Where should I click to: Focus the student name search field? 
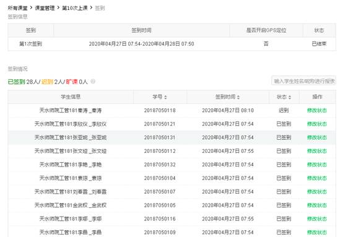tap(304, 81)
